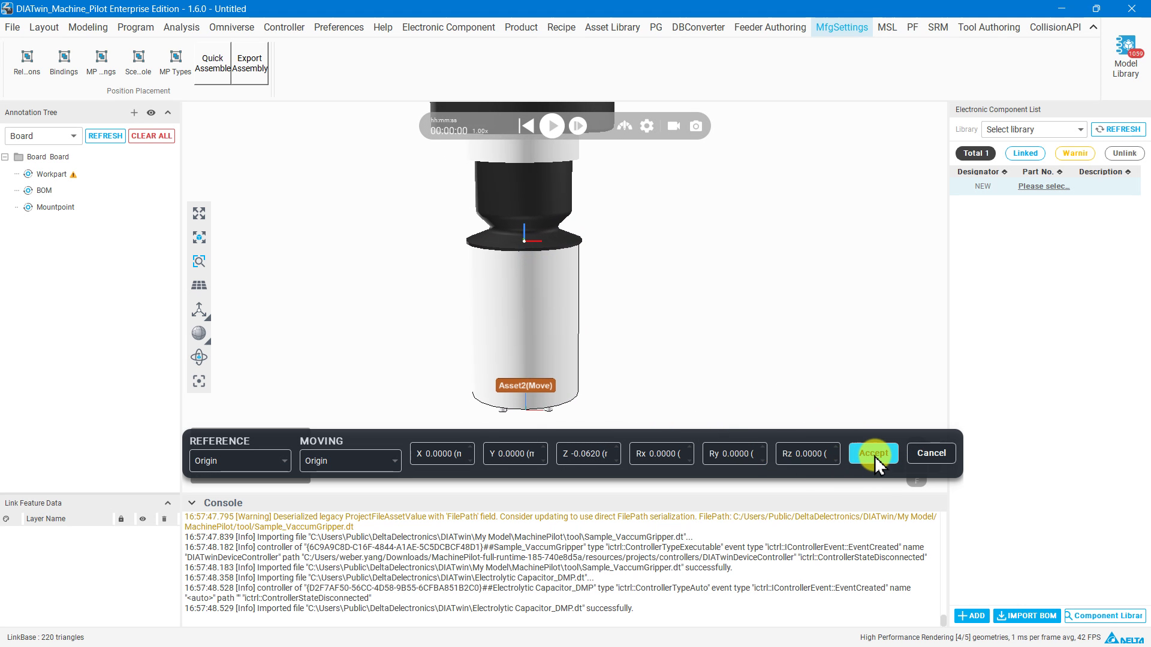Refresh the Electronic Component List

tap(1119, 129)
